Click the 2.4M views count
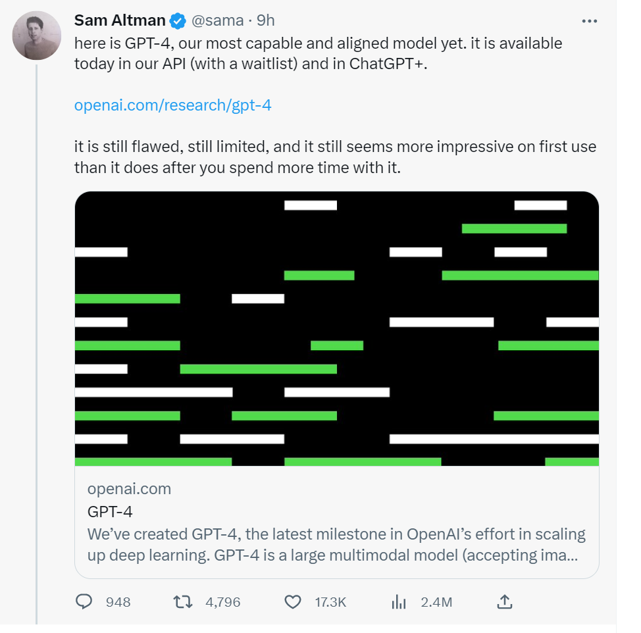Screen dimensions: 641x633 pos(436,602)
